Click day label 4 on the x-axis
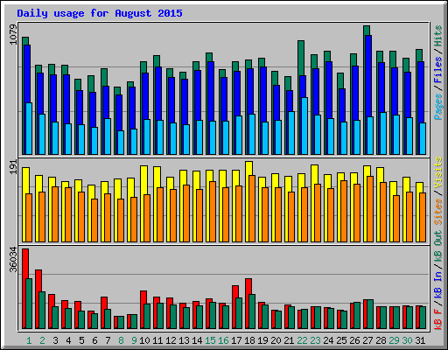 click(68, 340)
